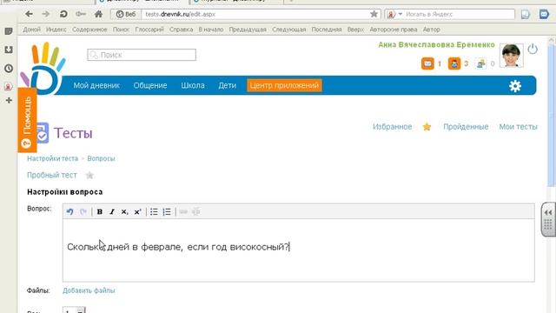This screenshot has width=556, height=313.
Task: Open the Пробный тест link
Action: pos(52,175)
